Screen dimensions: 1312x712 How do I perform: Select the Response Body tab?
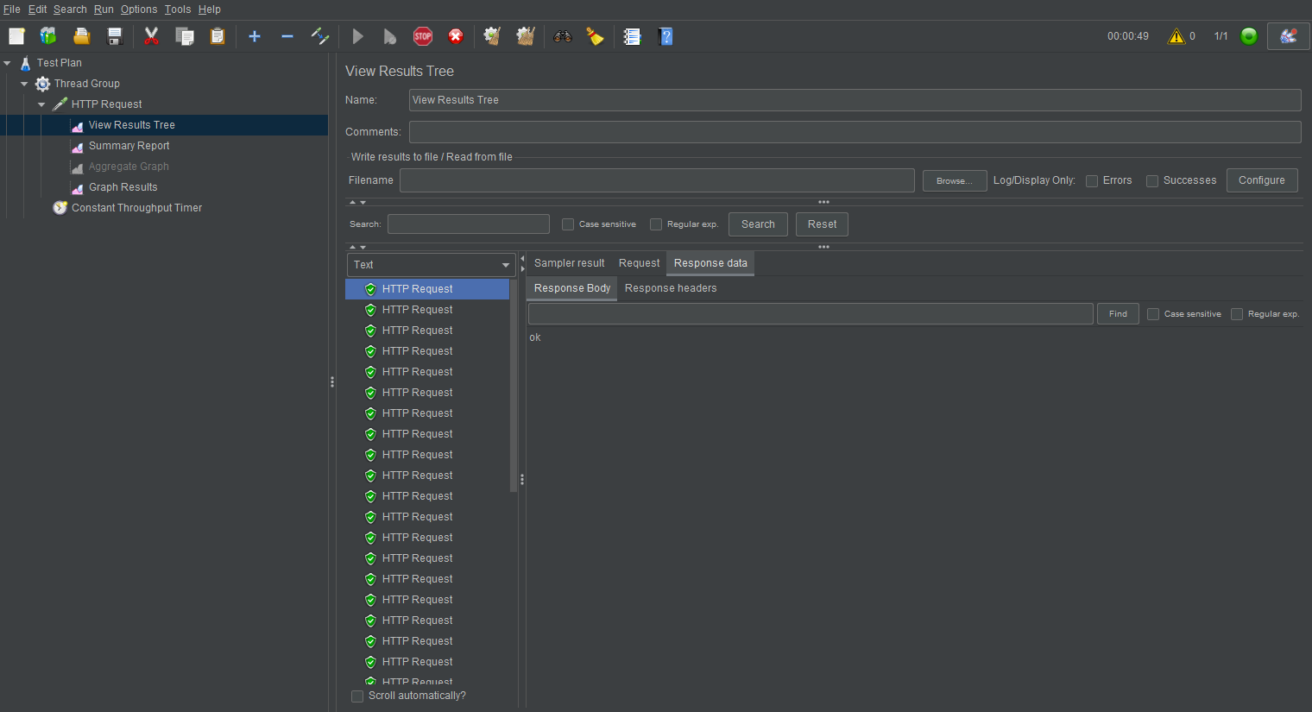pos(572,288)
